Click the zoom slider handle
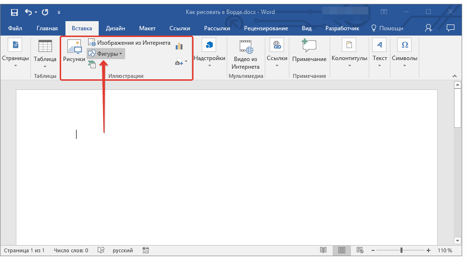 [x=401, y=250]
